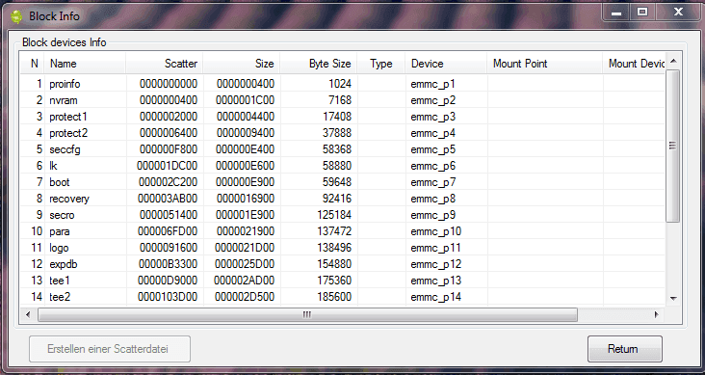Click device cell emmc_p14
The image size is (705, 375).
click(435, 297)
